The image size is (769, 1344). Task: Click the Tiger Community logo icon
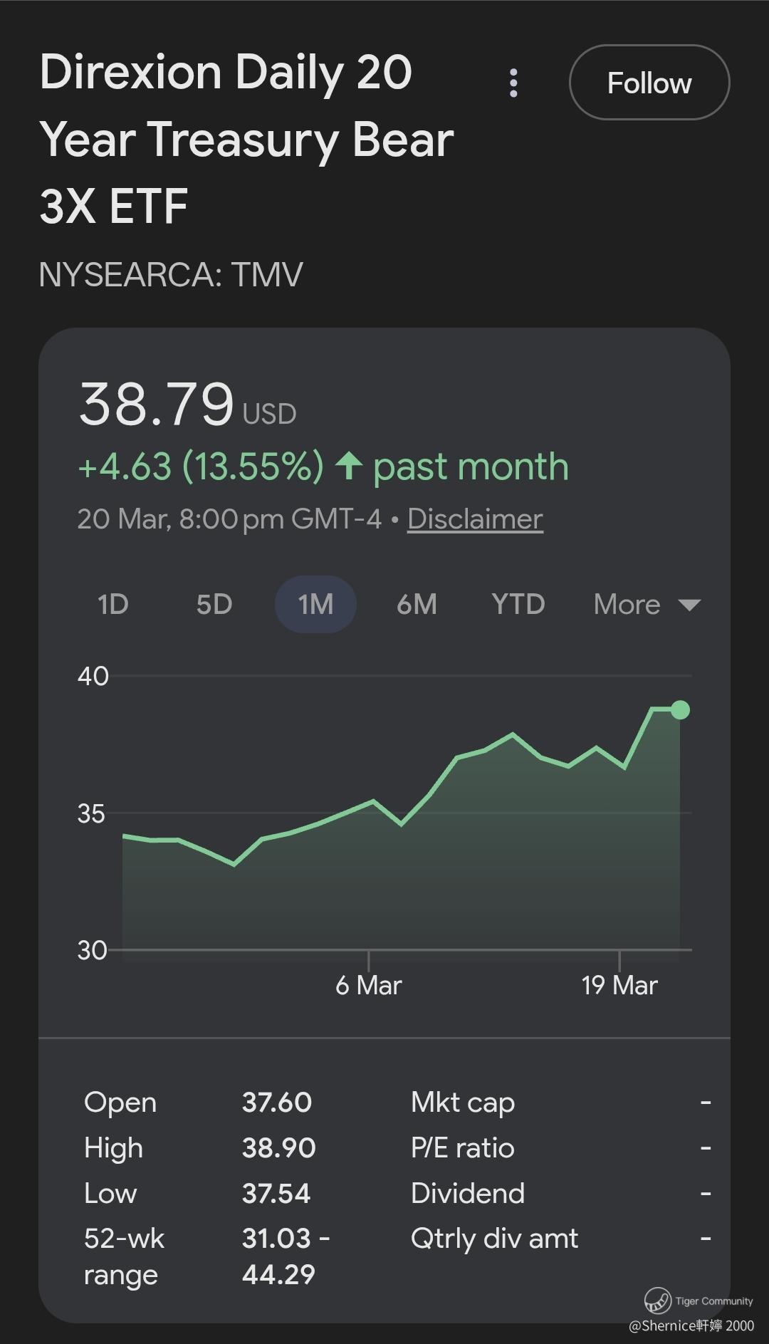(x=657, y=1300)
